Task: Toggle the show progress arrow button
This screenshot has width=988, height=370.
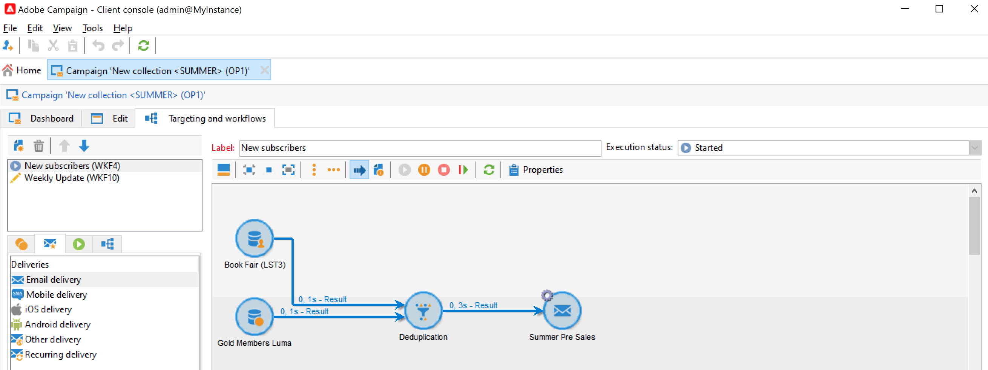Action: tap(359, 170)
